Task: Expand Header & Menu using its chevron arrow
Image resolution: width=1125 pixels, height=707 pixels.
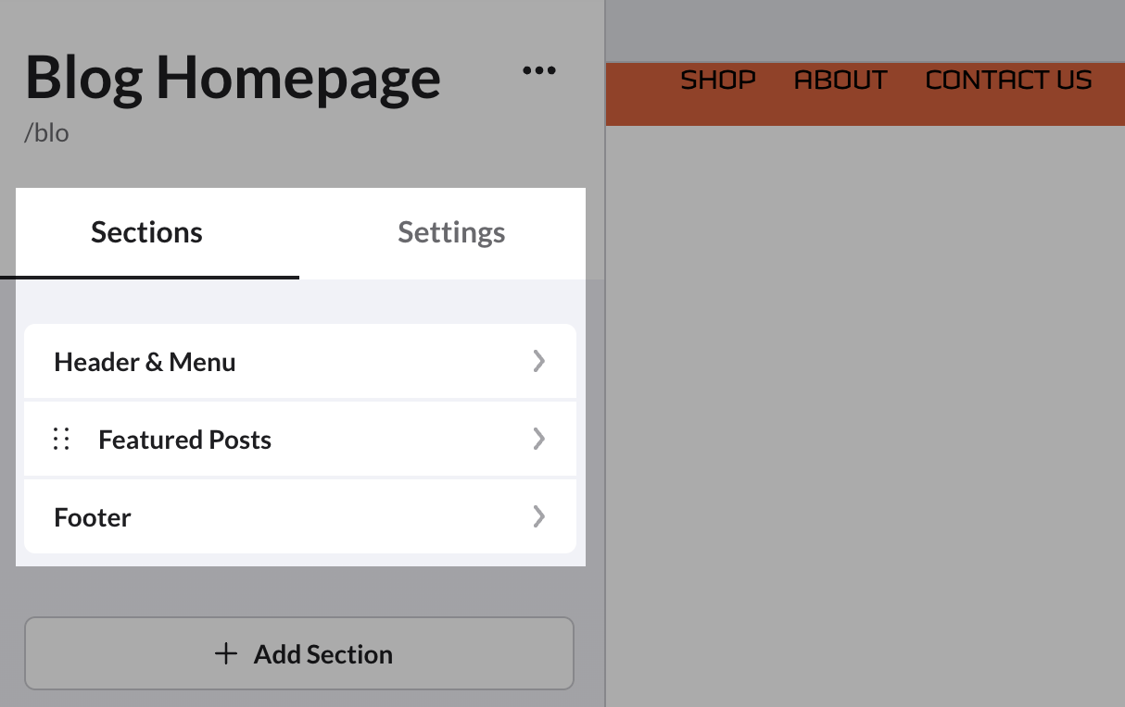Action: pyautogui.click(x=538, y=361)
